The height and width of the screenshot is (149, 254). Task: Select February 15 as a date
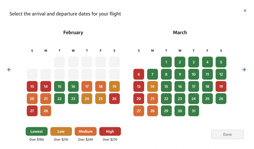pos(59,87)
